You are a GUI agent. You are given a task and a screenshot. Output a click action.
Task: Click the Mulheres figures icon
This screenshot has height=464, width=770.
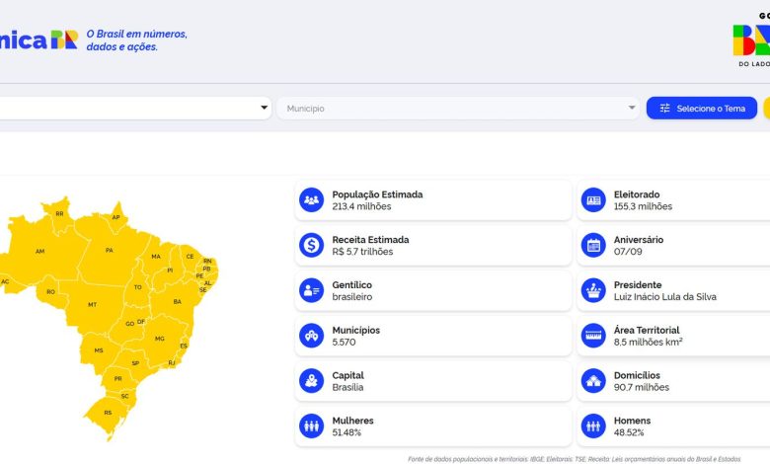[311, 425]
